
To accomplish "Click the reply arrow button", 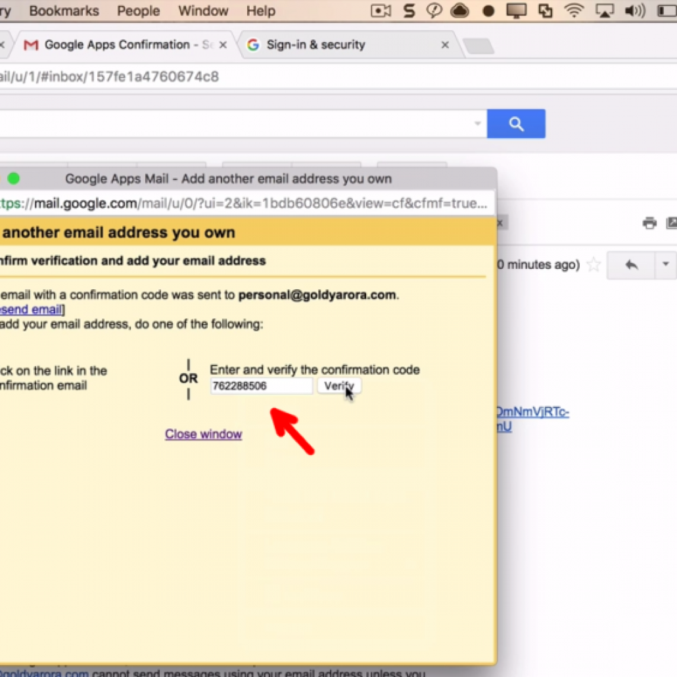I will point(632,265).
